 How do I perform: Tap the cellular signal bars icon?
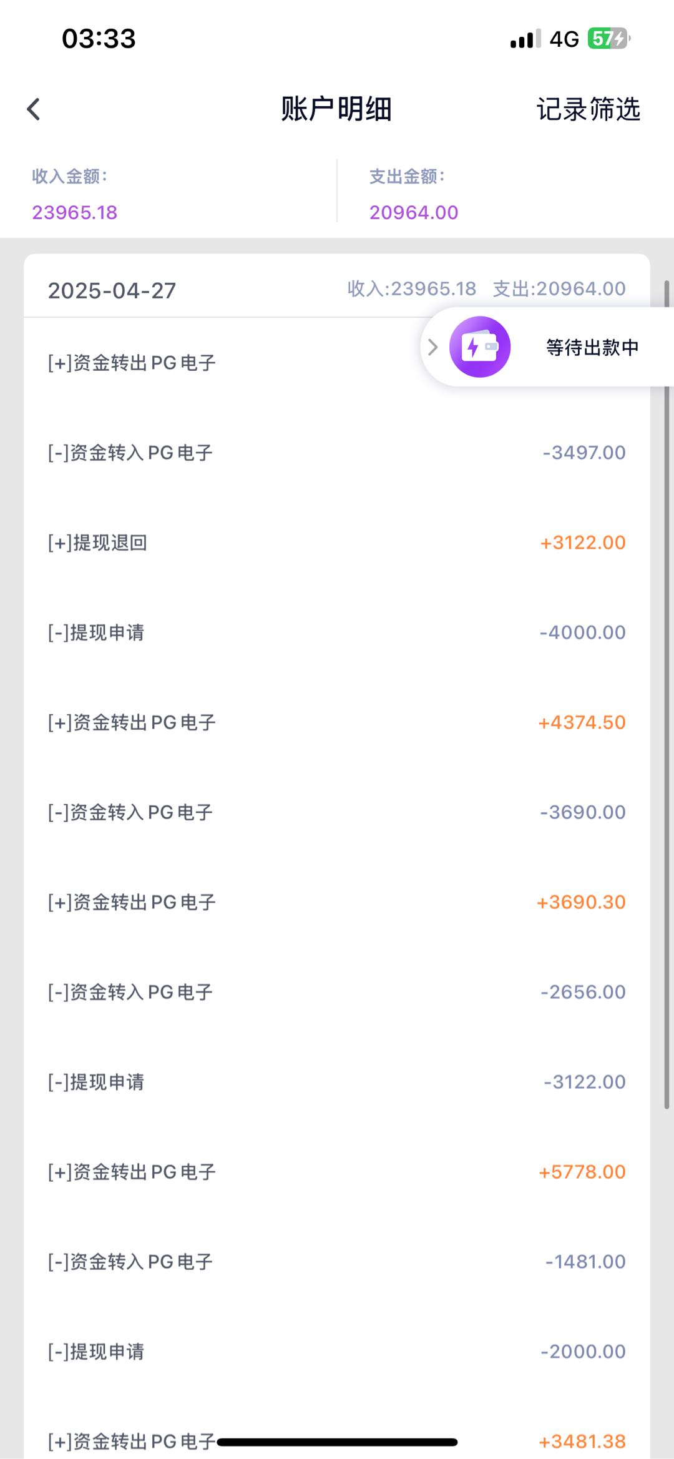click(525, 39)
